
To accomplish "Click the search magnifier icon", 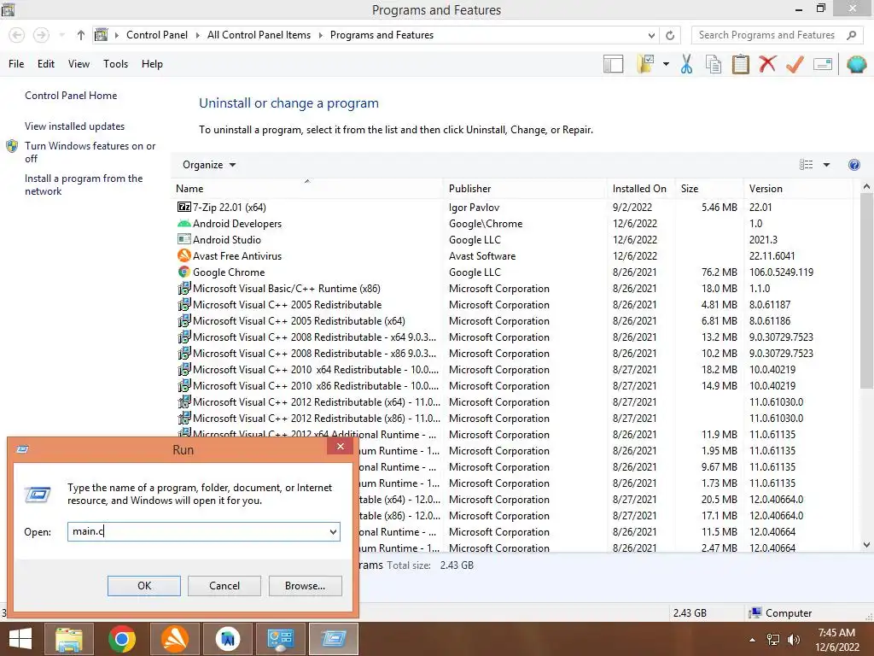I will coord(851,35).
